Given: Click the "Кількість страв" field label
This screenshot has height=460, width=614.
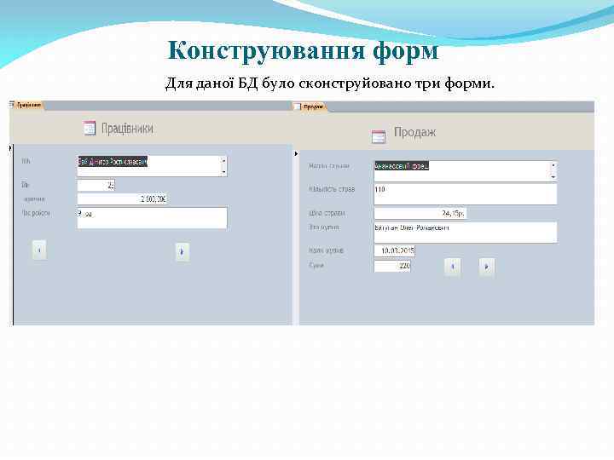Looking at the screenshot, I should click(332, 189).
